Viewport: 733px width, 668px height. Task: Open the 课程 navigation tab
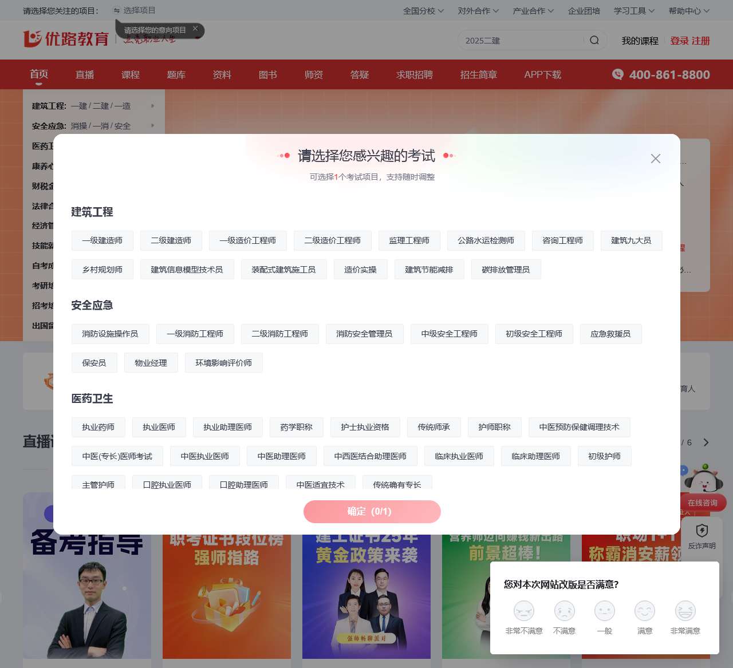point(131,74)
